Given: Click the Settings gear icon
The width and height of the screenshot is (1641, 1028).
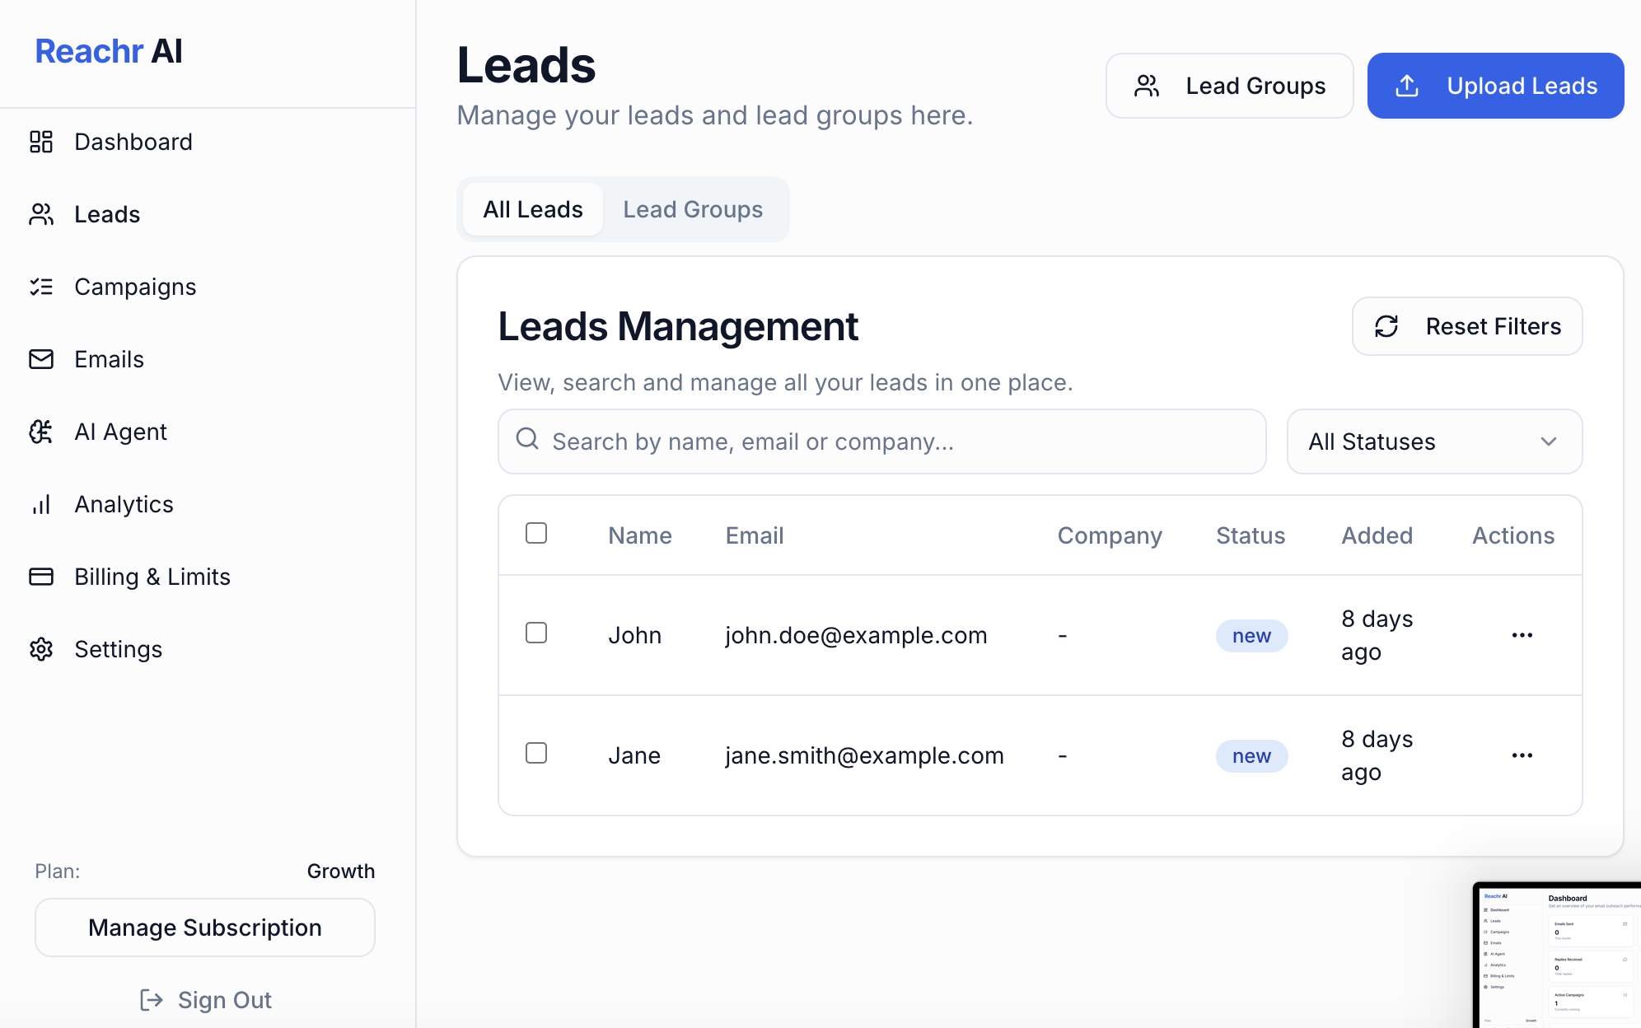Looking at the screenshot, I should click(x=41, y=649).
